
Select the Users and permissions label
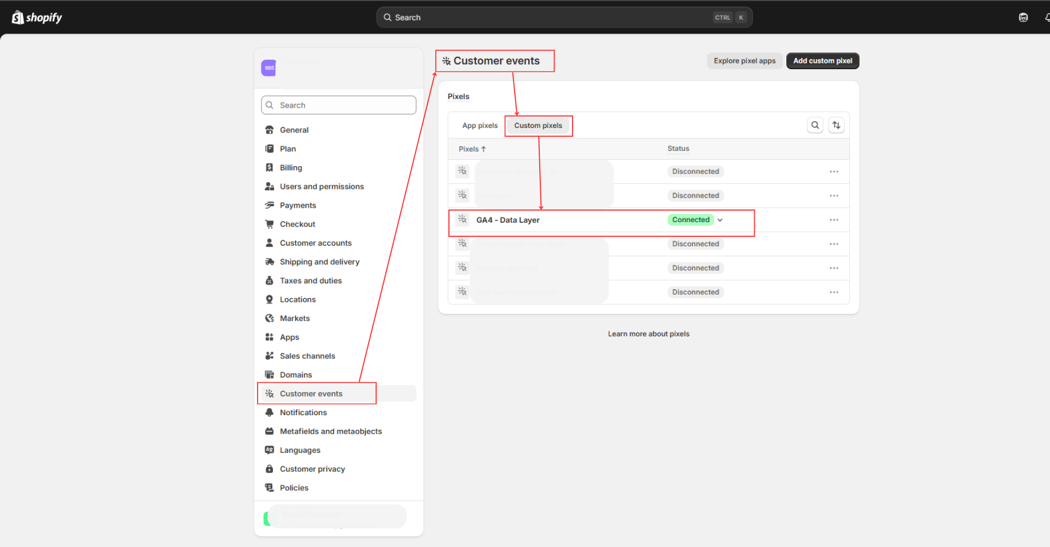click(x=322, y=187)
